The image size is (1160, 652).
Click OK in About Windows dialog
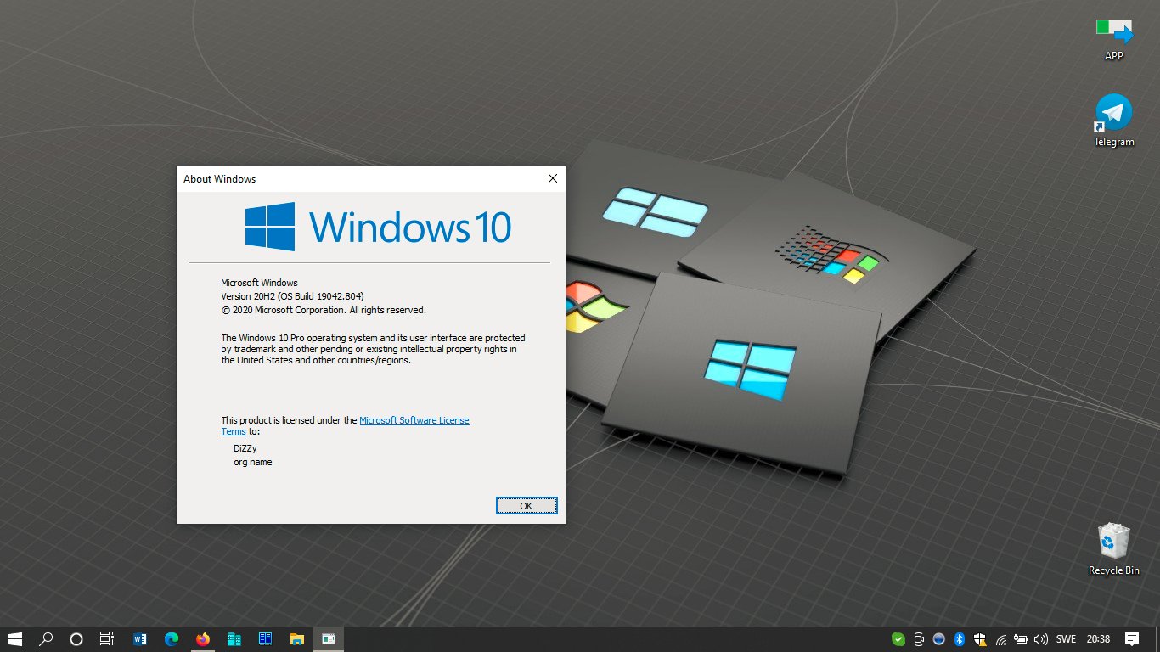527,505
